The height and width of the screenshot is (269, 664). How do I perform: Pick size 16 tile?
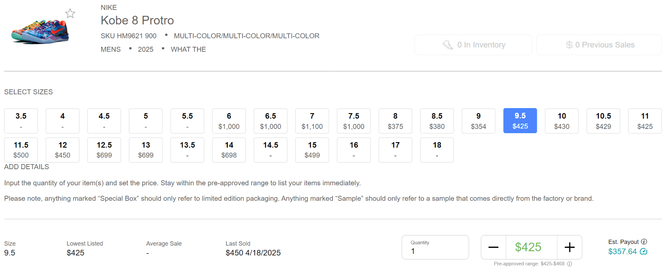pyautogui.click(x=354, y=150)
